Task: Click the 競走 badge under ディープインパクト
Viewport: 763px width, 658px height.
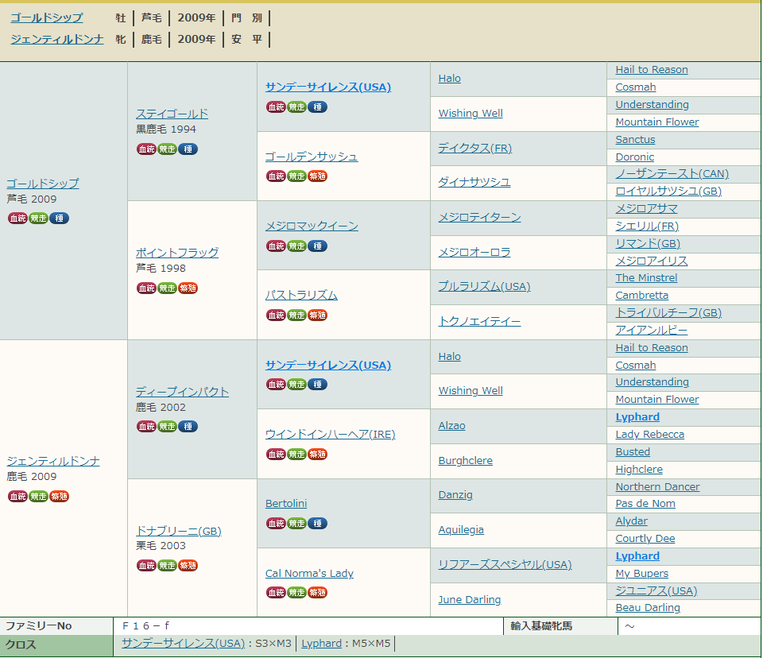Action: tap(167, 427)
